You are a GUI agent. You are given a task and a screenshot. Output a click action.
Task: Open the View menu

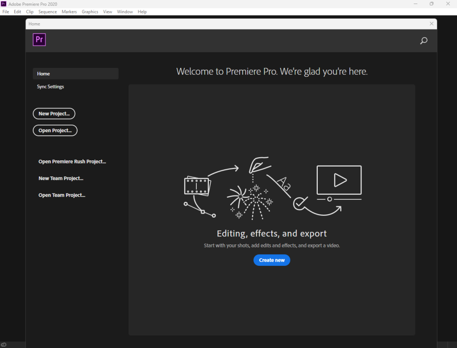click(108, 12)
